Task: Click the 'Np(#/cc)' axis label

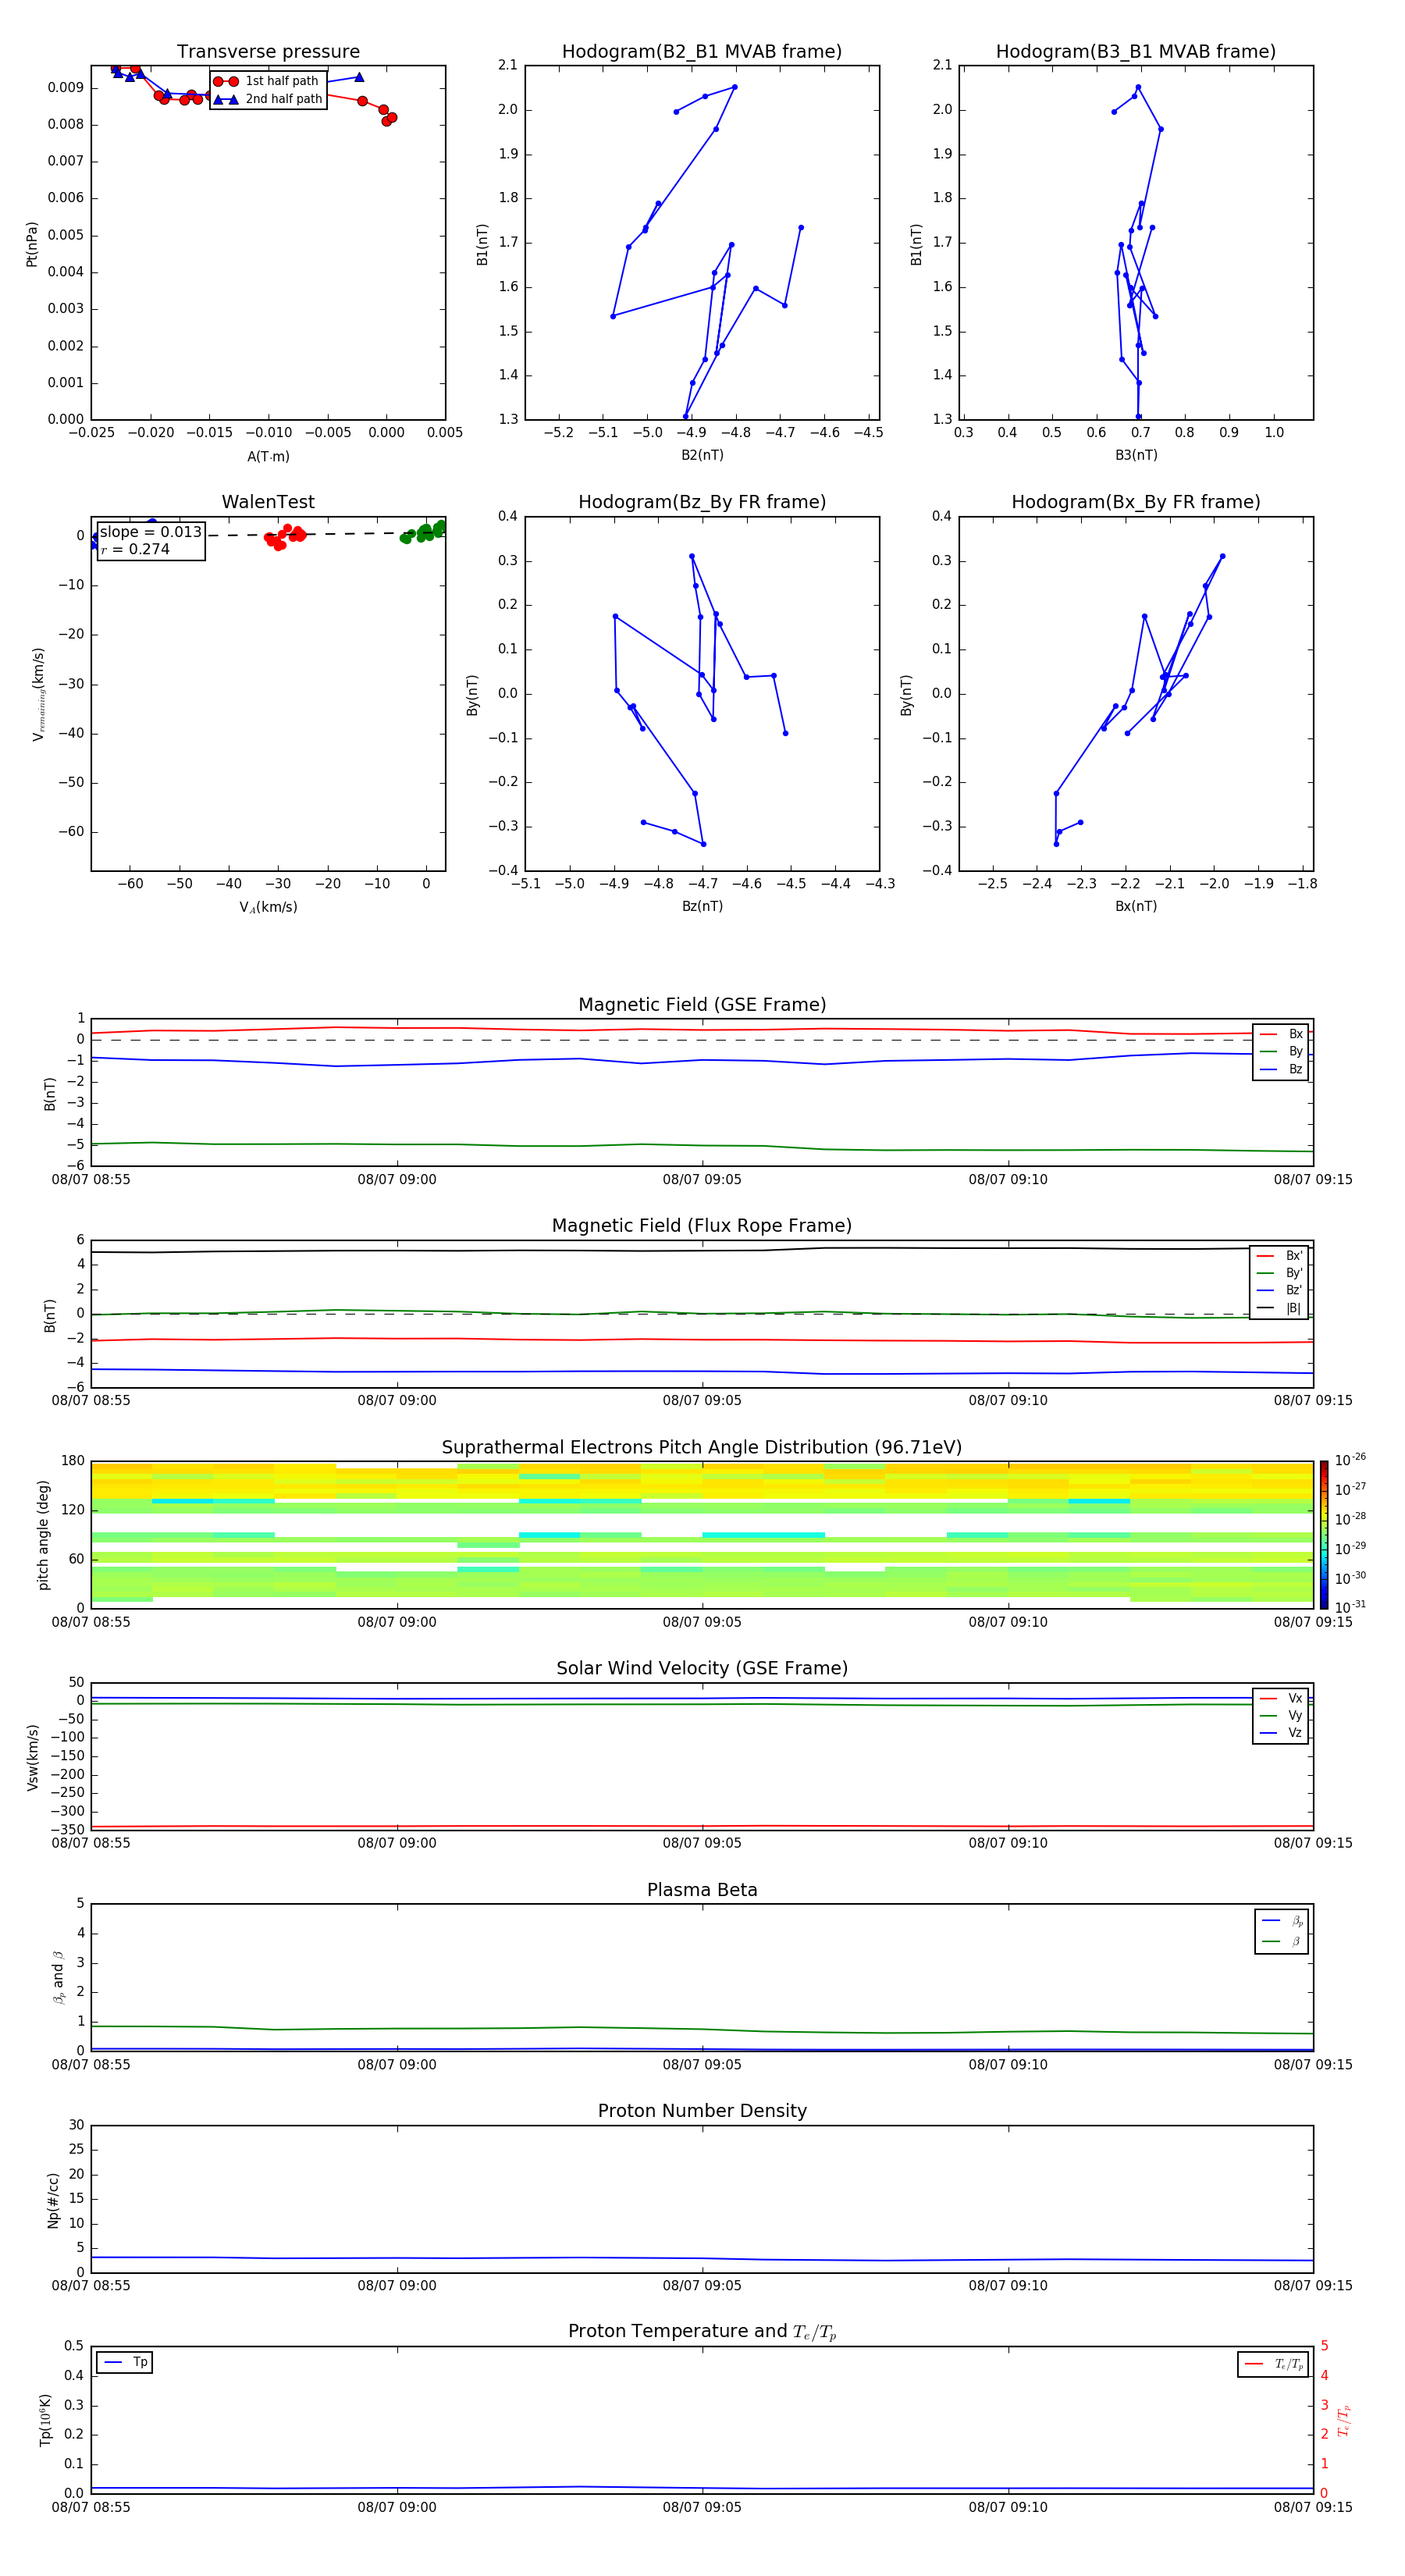Action: [54, 2199]
